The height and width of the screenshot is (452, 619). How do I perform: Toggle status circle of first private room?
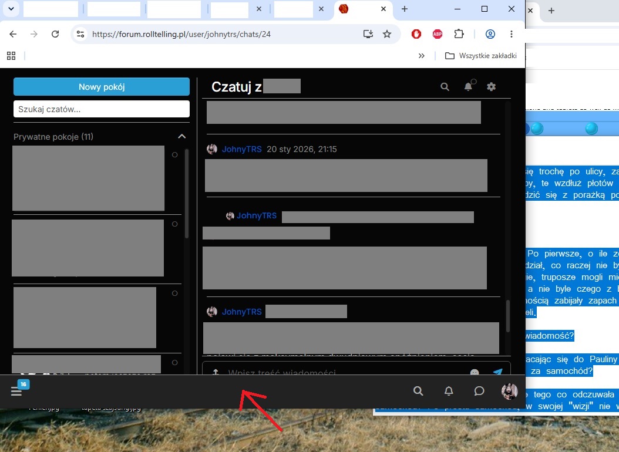(174, 154)
